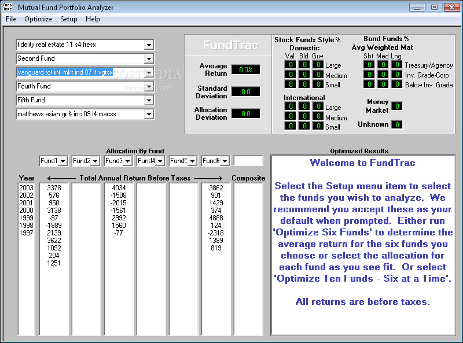The height and width of the screenshot is (343, 463).
Task: Open the Fund1 allocation dropdown
Action: [x=63, y=161]
